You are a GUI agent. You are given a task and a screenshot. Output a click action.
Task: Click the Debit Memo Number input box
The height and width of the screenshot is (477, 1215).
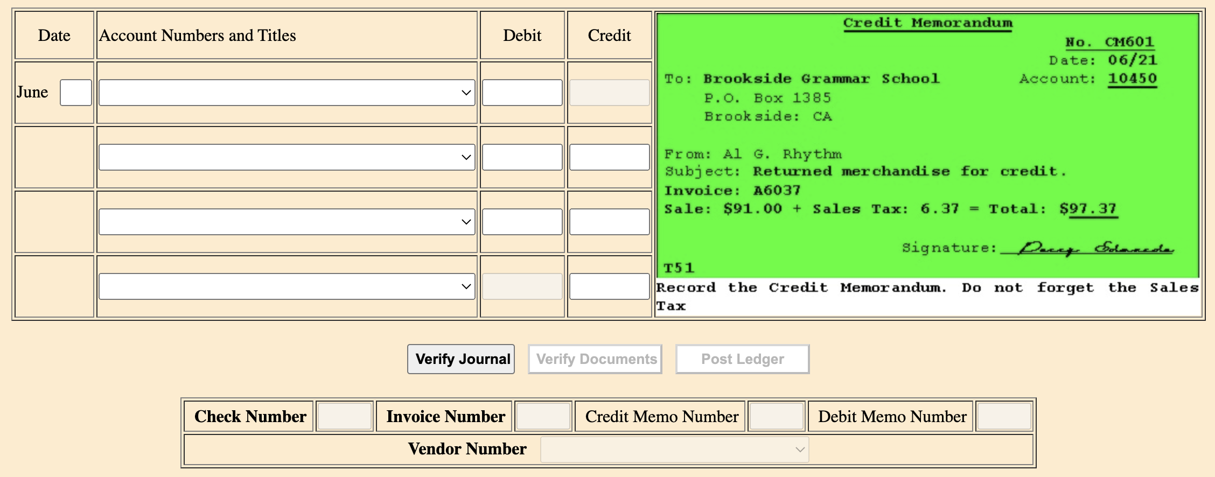[x=1004, y=416]
